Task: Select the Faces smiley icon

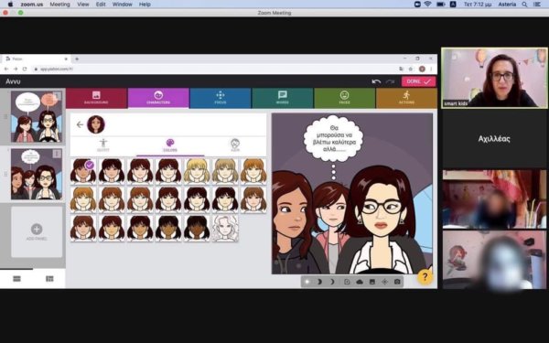Action: [345, 95]
